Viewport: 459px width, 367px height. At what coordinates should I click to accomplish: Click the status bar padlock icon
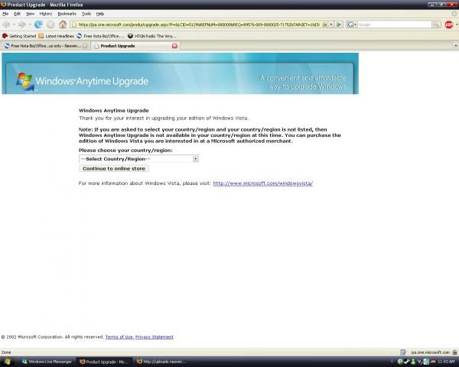(454, 352)
